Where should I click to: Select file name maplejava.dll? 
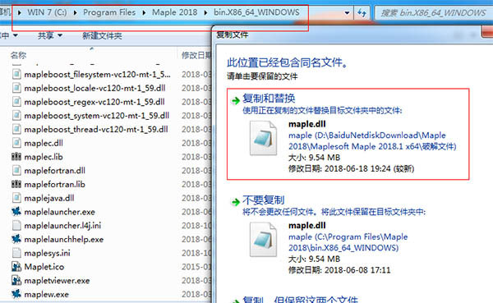coord(49,198)
